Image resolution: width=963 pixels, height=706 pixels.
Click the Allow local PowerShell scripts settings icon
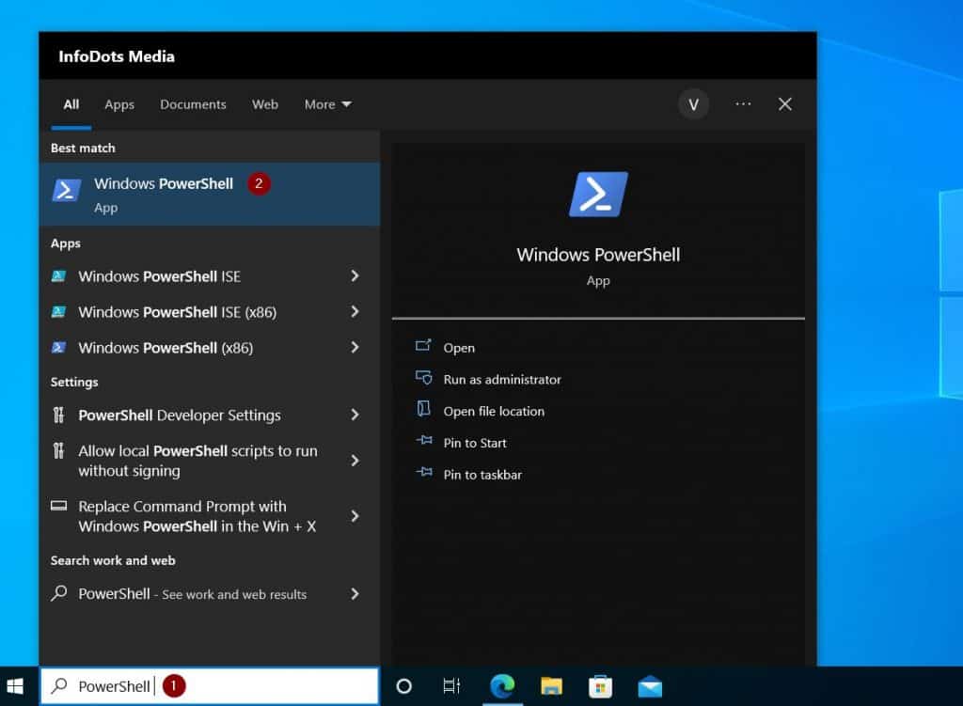point(58,450)
